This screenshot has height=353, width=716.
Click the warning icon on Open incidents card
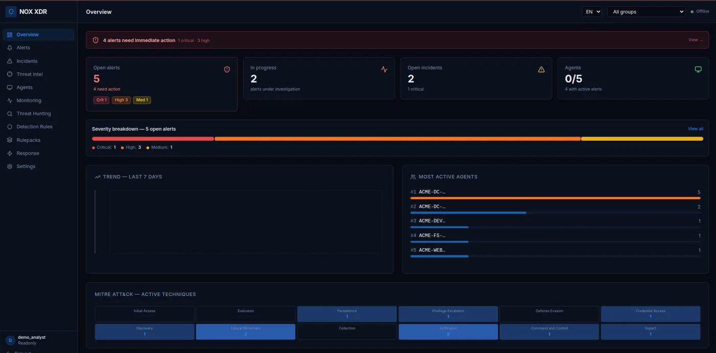(x=541, y=69)
